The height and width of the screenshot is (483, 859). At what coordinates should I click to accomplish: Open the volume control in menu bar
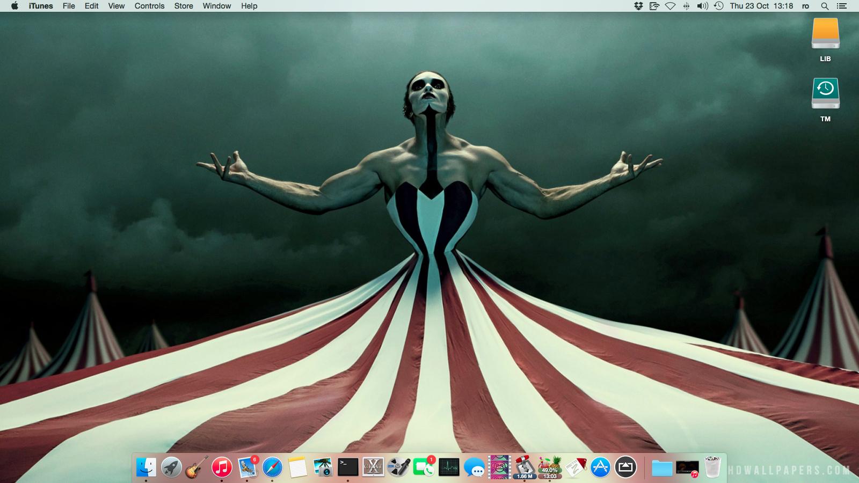click(x=702, y=6)
